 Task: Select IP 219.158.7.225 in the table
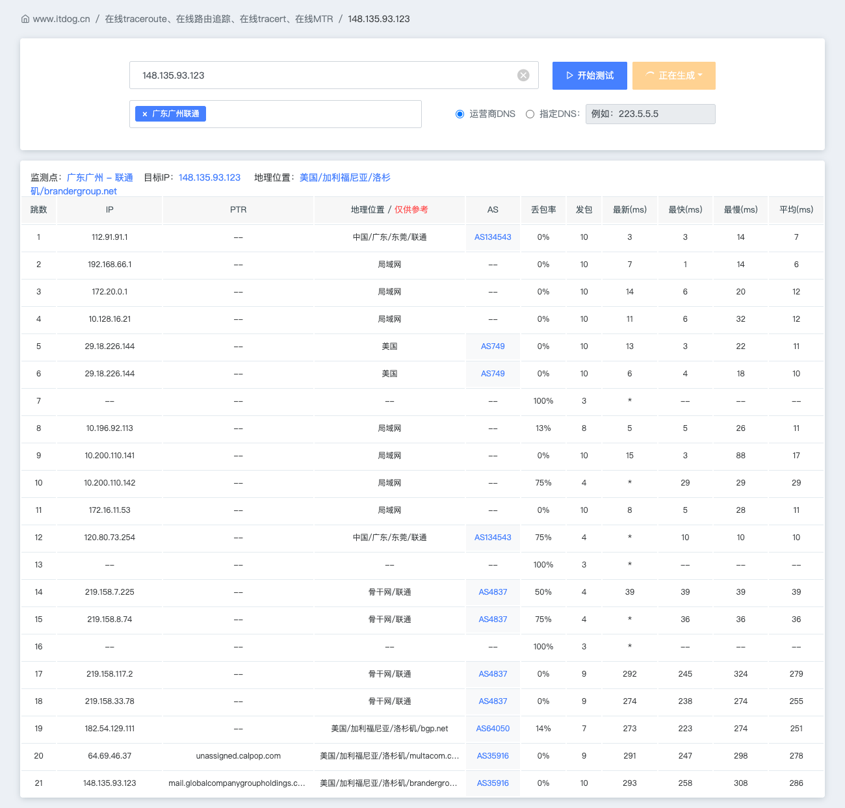click(x=110, y=592)
